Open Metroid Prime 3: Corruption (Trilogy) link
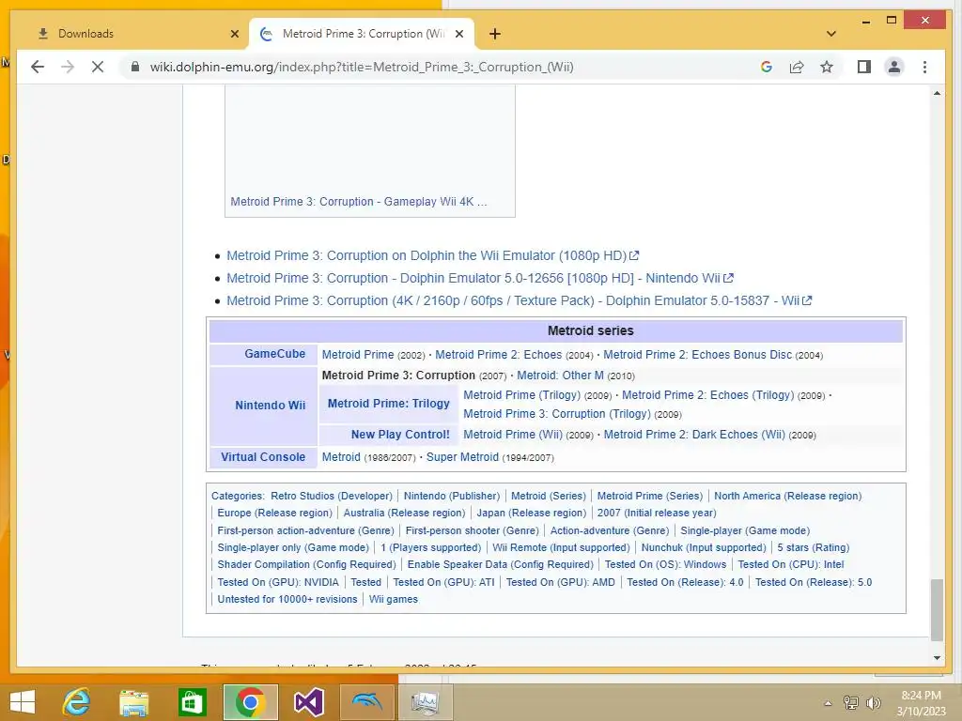962x721 pixels. click(x=556, y=414)
